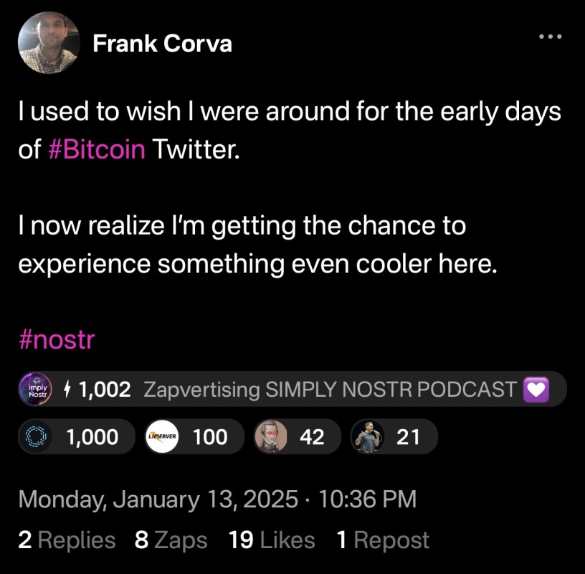This screenshot has height=574, width=585.
Task: View the 2 Replies
Action: point(66,540)
